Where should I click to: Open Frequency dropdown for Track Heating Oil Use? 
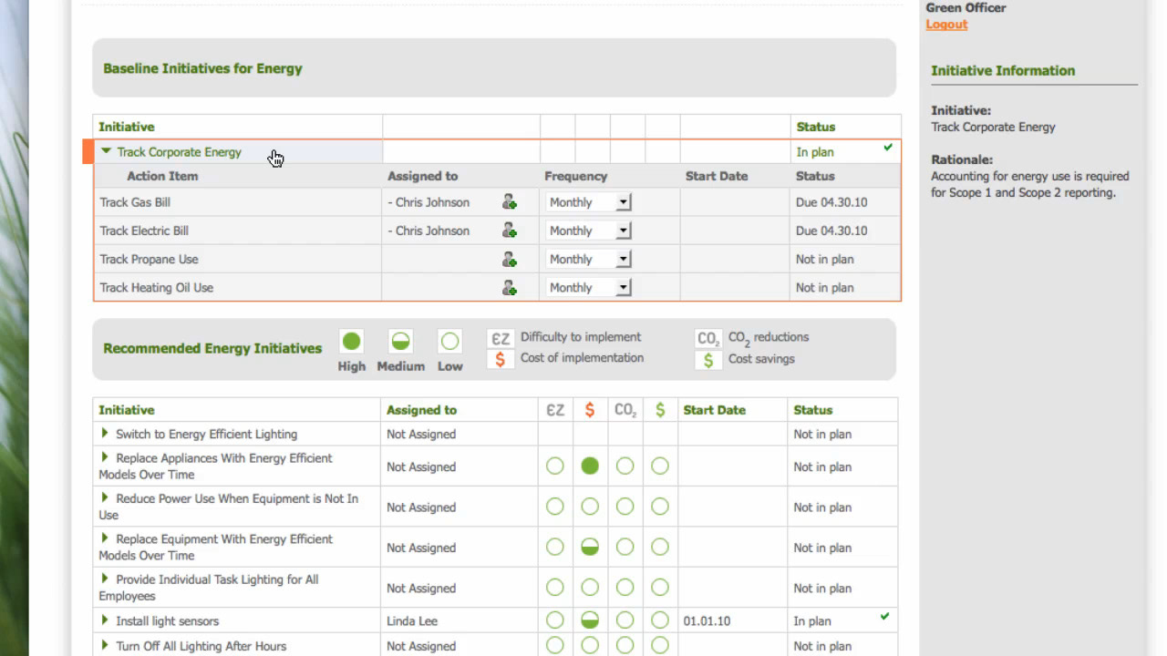[589, 287]
